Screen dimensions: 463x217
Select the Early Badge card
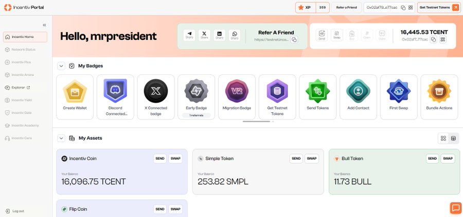coord(197,97)
